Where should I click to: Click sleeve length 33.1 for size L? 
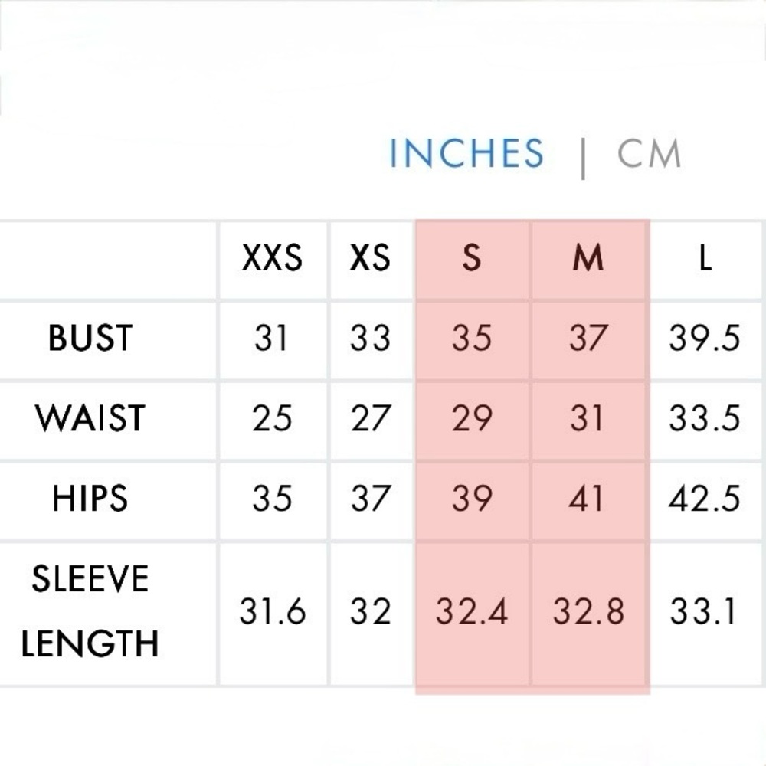(702, 611)
